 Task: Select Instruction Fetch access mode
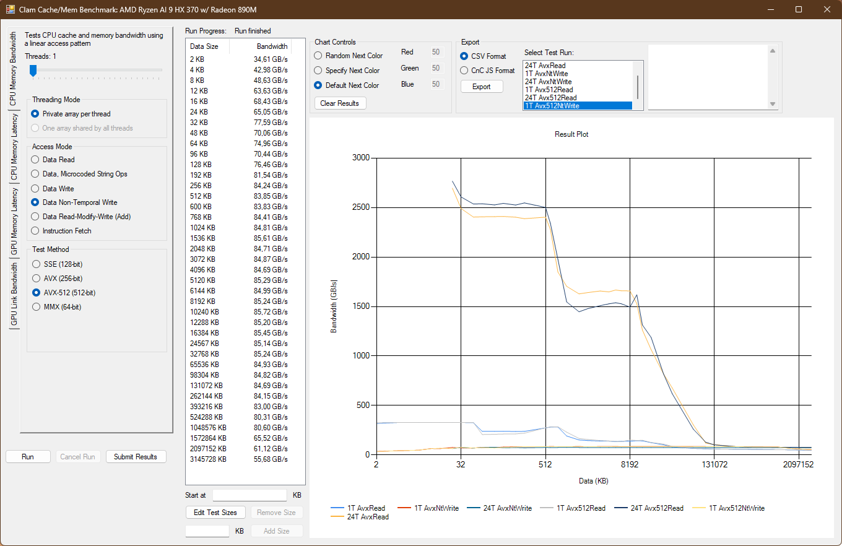[35, 231]
